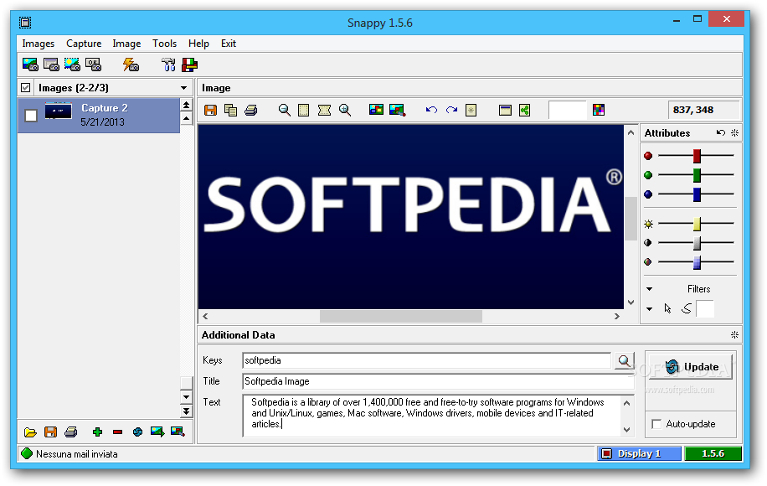The height and width of the screenshot is (486, 767).
Task: Add an image with the green plus
Action: [x=97, y=432]
